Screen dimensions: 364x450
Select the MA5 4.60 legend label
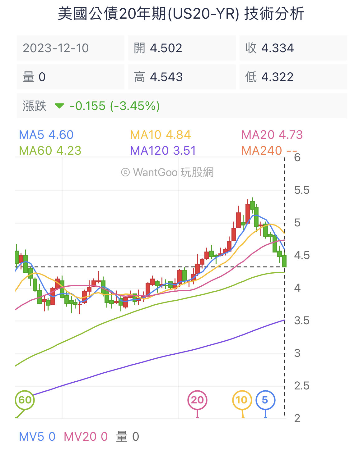[46, 135]
